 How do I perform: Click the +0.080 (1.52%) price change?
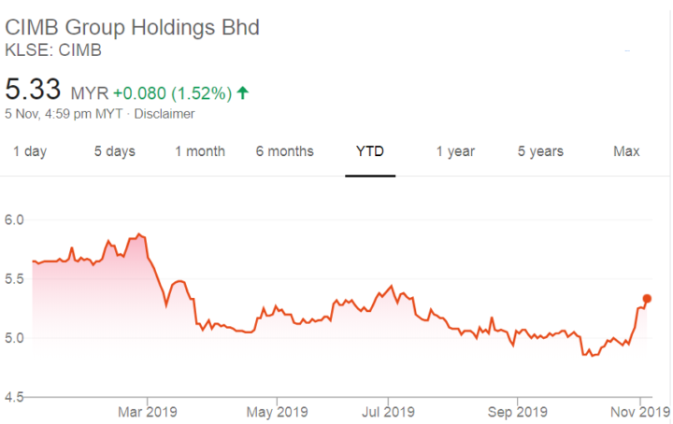point(172,92)
